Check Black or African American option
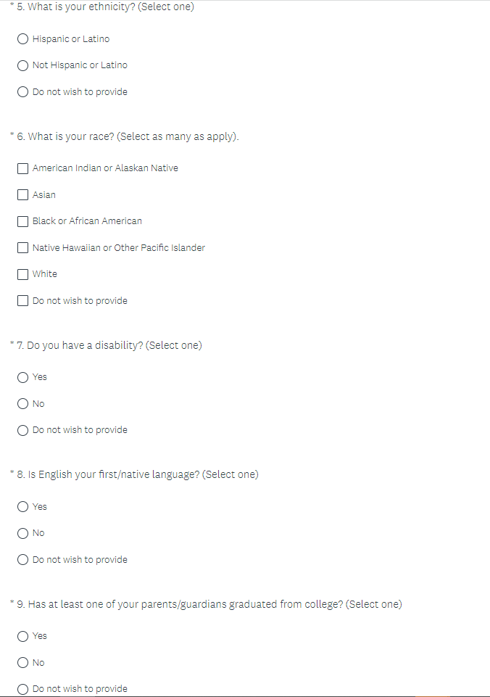Screen dimensions: 490x697 23,221
